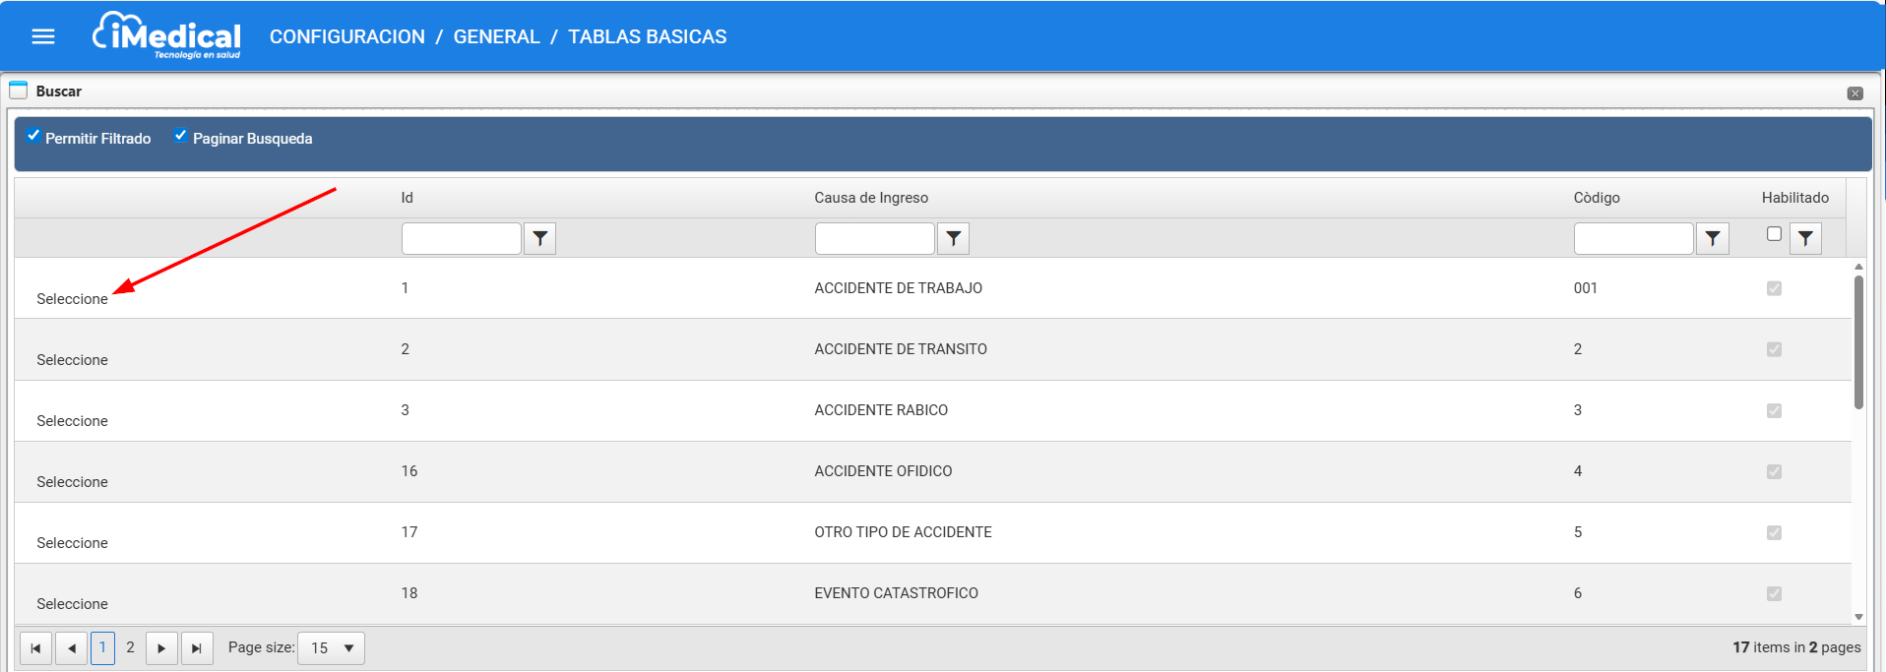
Task: Go to next page of results
Action: coord(161,648)
